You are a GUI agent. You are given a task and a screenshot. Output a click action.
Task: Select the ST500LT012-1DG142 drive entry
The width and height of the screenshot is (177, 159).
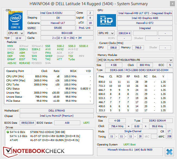click(49, 132)
